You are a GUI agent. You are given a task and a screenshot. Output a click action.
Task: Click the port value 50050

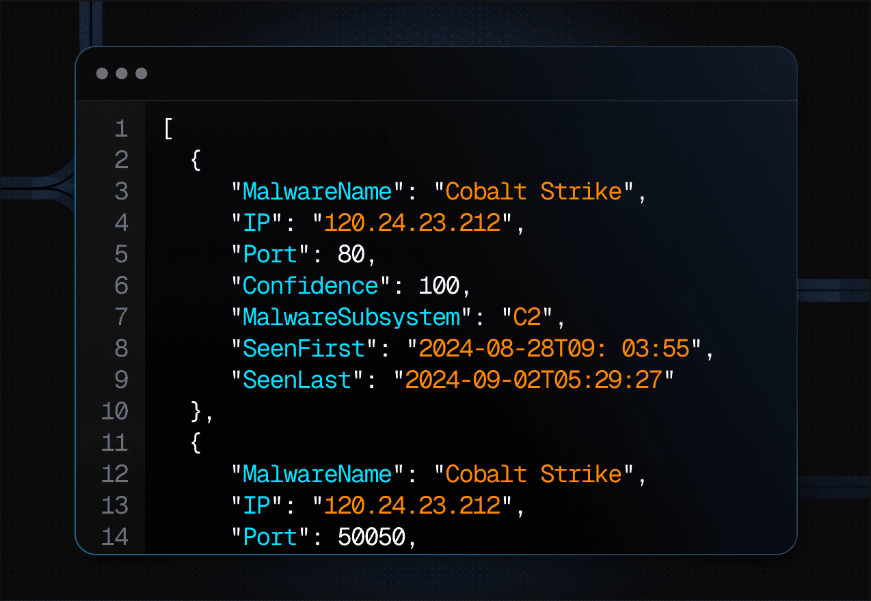pos(372,537)
